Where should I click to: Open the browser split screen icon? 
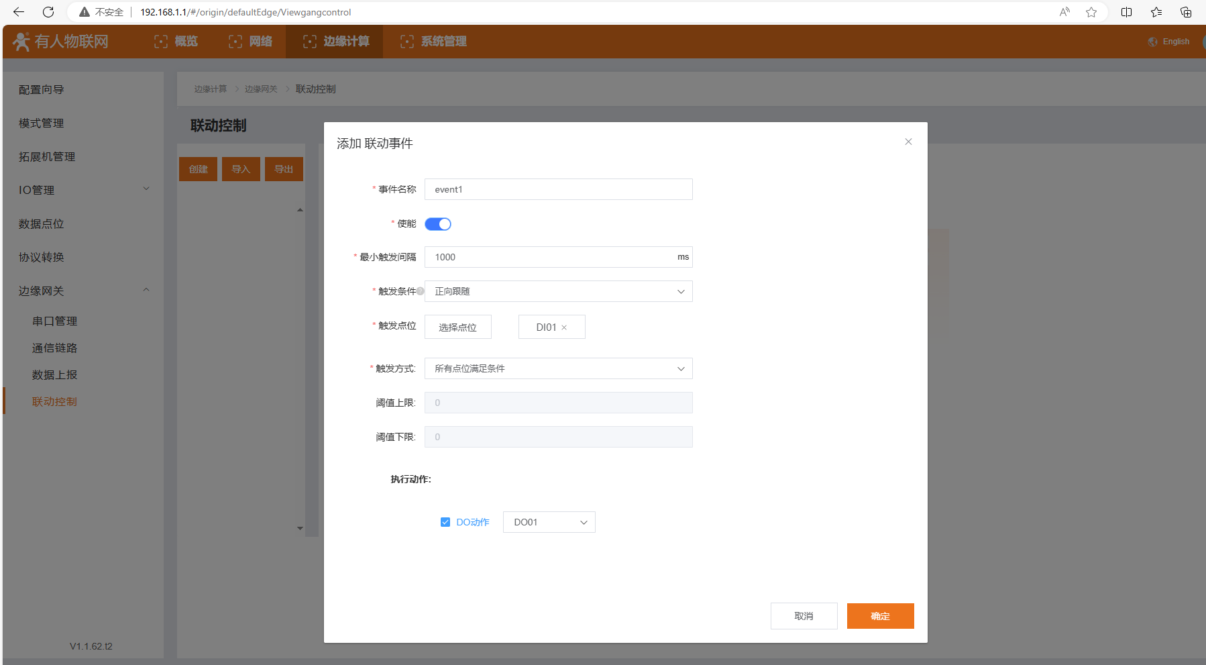[1127, 12]
